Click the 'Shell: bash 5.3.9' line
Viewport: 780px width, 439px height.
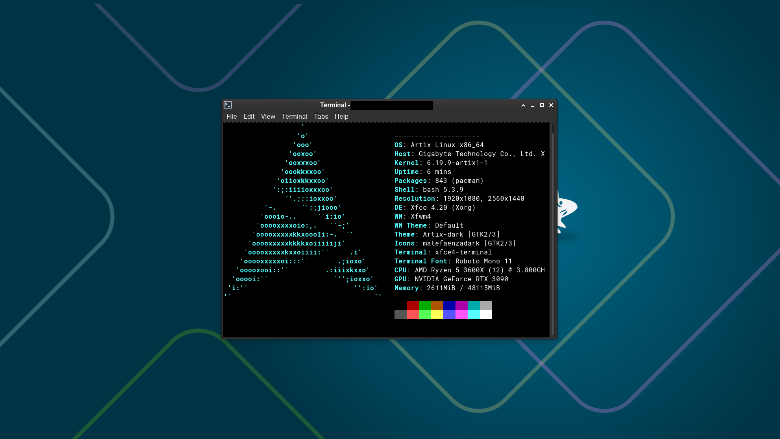pyautogui.click(x=429, y=190)
